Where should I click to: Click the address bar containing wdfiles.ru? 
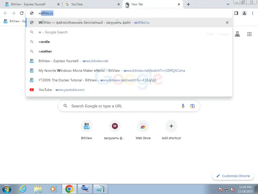[129, 13]
